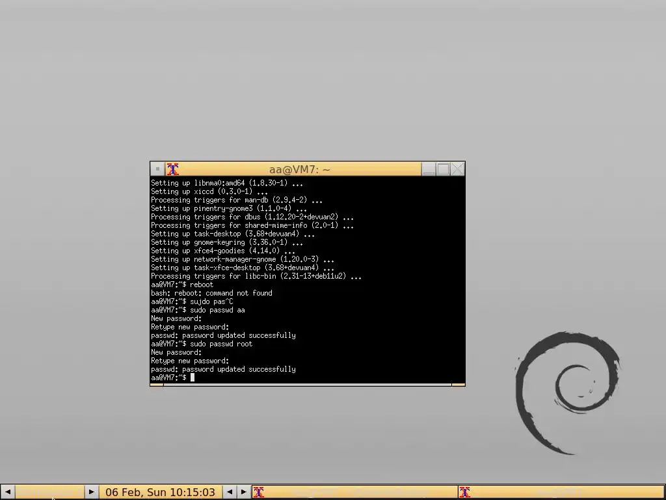Image resolution: width=666 pixels, height=500 pixels.
Task: Click 'Processing triggers for man-db' line
Action: pyautogui.click(x=237, y=200)
